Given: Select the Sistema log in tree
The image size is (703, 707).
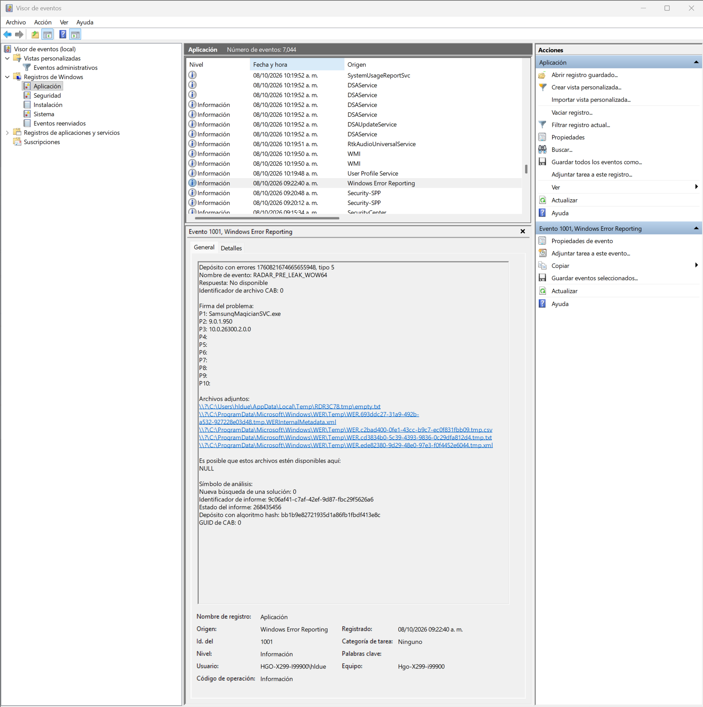Looking at the screenshot, I should (x=44, y=114).
